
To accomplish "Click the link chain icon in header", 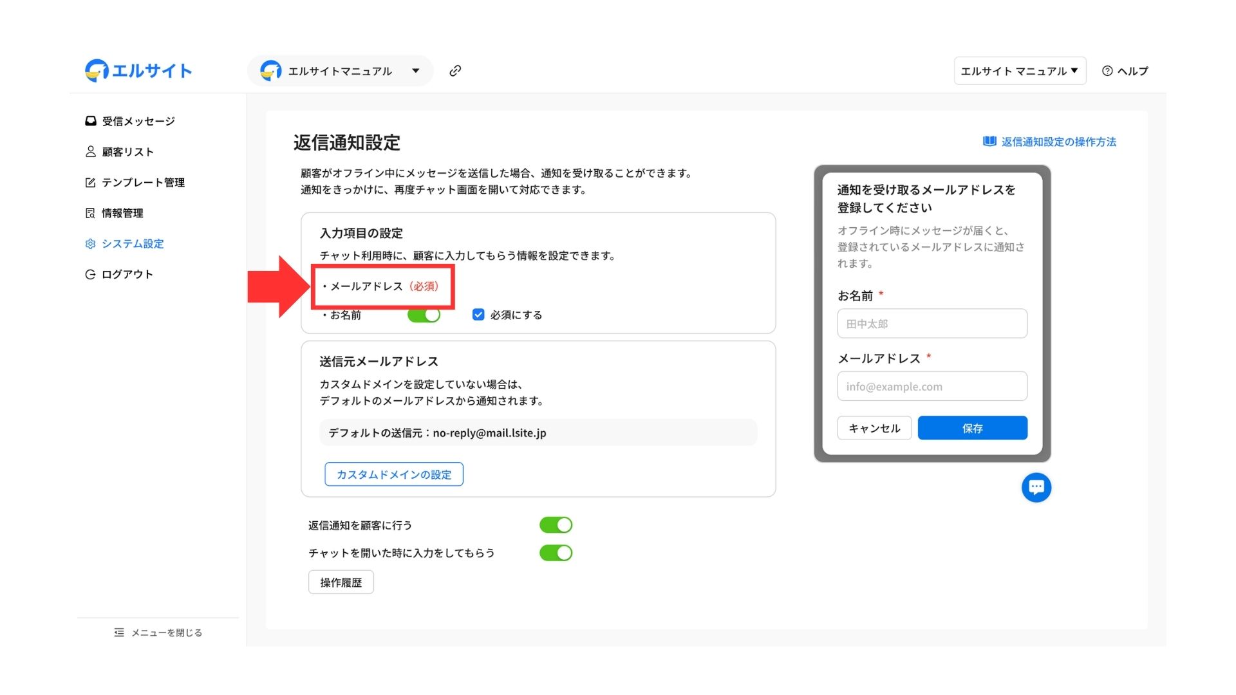I will tap(455, 71).
